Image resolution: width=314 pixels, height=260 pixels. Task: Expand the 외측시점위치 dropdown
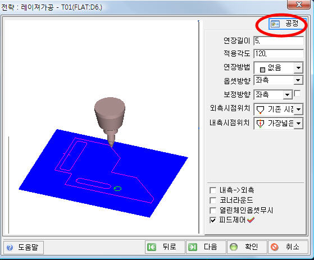298,110
